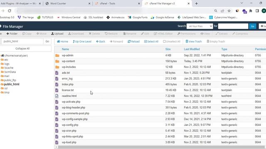This screenshot has height=149, width=266.
Task: Open the browser profile avatar
Action: 264,11
